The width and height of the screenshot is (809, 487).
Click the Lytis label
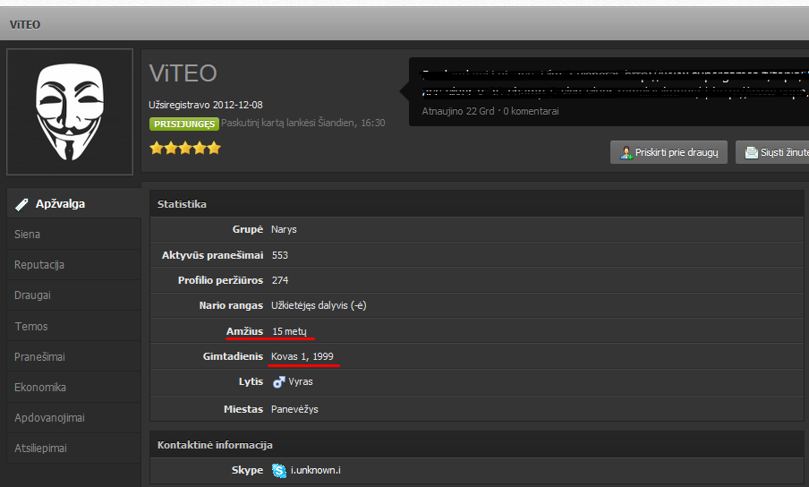[251, 381]
